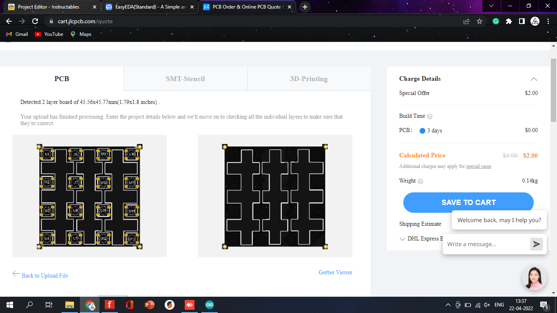
Task: Open the chat assistant avatar
Action: click(535, 278)
